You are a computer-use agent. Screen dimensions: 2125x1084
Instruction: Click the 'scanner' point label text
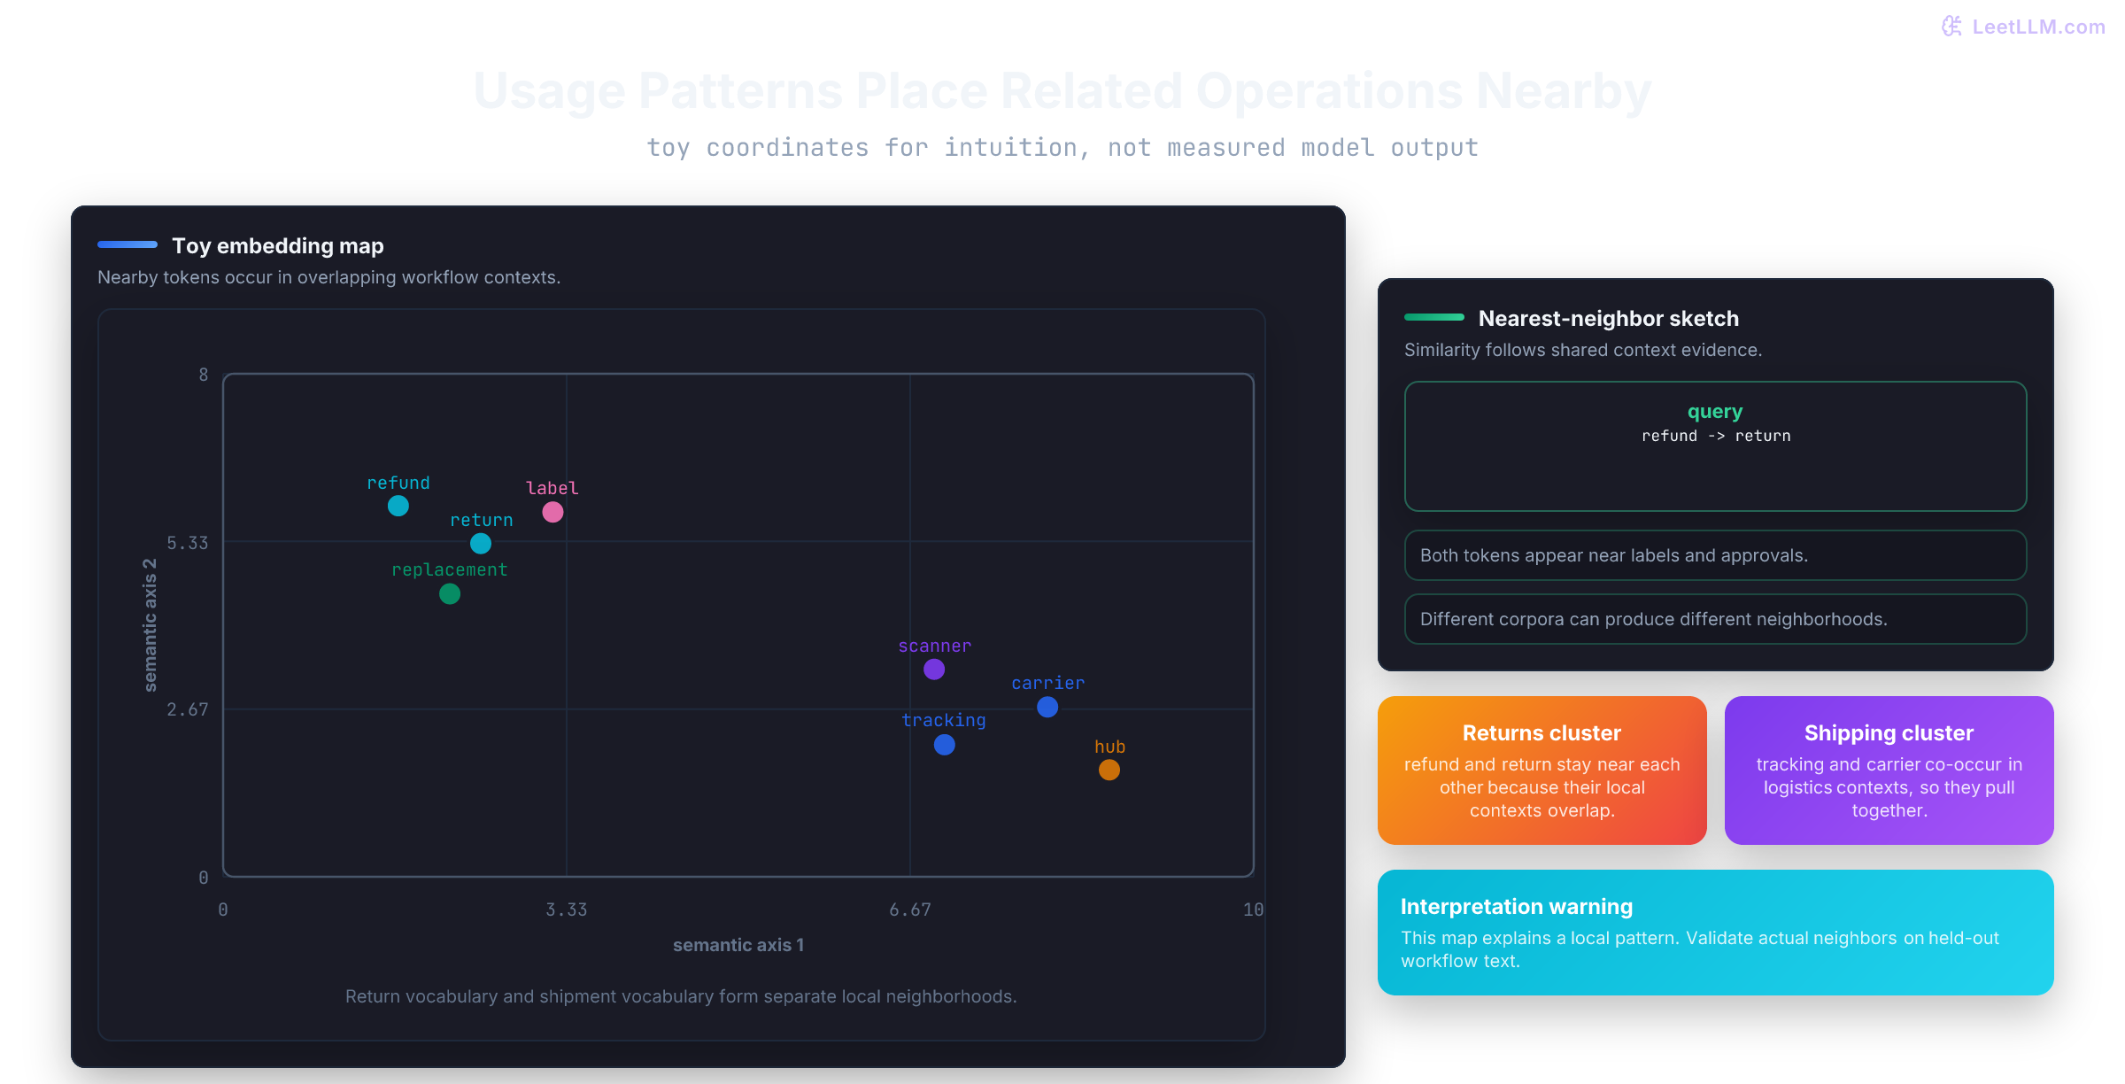[934, 646]
